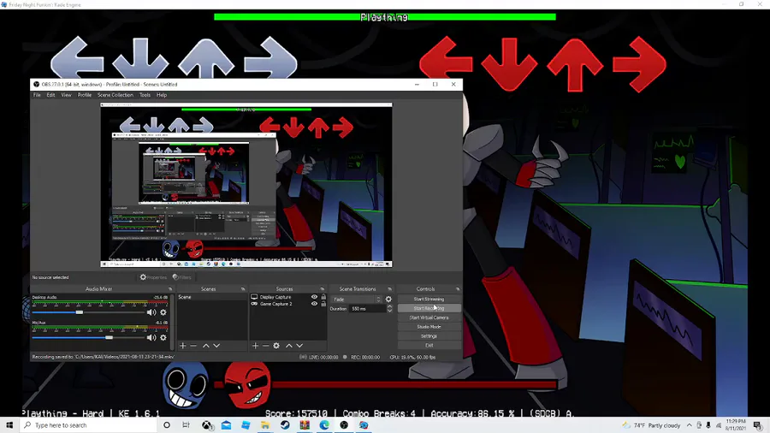Open Desktop Audio gear settings
Screen dimensions: 770x433
click(x=163, y=312)
